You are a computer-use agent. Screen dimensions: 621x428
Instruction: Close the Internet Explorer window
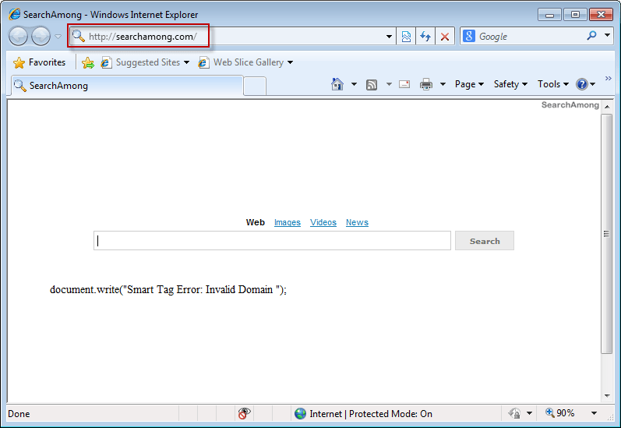[601, 15]
